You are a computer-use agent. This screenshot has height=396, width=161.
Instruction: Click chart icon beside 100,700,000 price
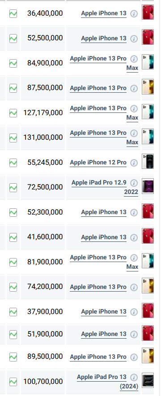pos(13,382)
